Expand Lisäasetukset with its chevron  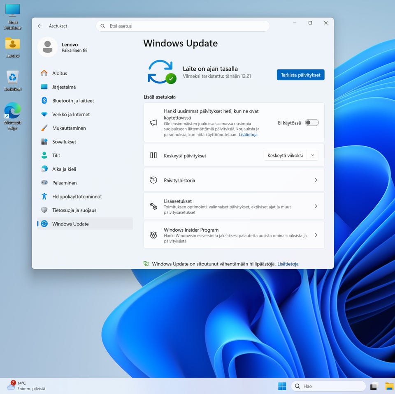pos(316,206)
